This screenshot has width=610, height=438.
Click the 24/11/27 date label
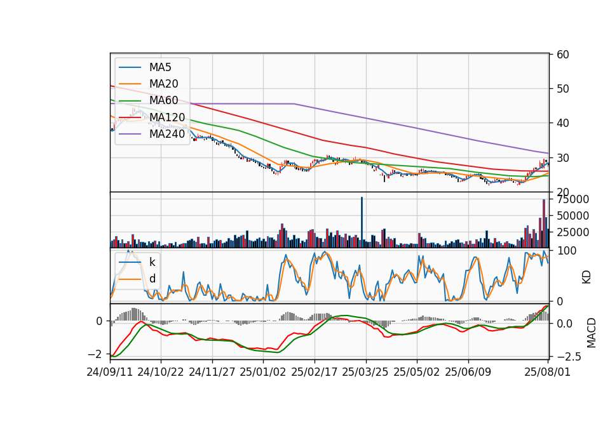(x=212, y=372)
